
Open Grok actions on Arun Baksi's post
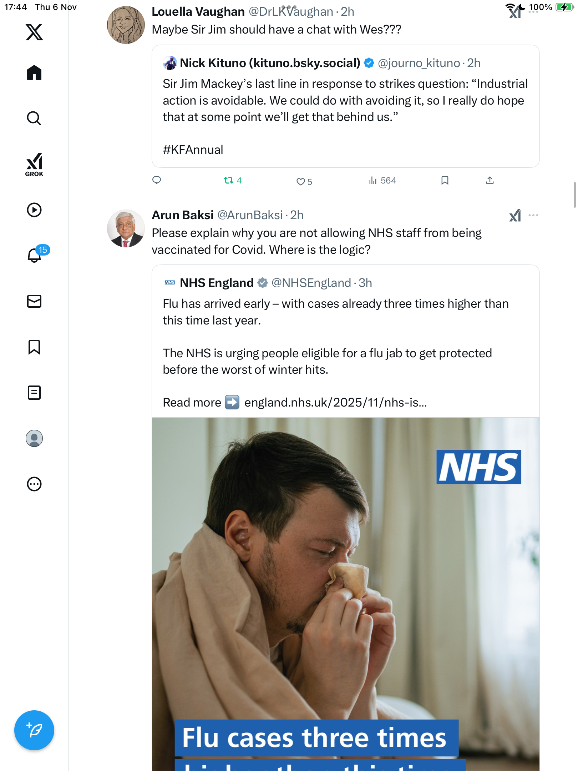point(515,215)
